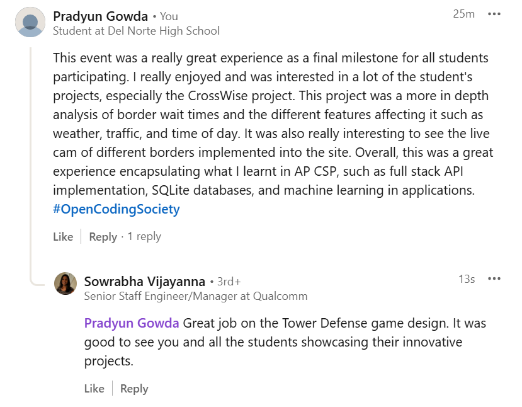Open Sowrabha Vijayanna's profile name link
The height and width of the screenshot is (407, 522).
[x=144, y=280]
